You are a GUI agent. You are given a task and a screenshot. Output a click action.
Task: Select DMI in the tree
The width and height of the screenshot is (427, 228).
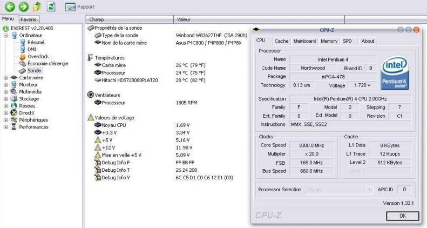(32, 50)
